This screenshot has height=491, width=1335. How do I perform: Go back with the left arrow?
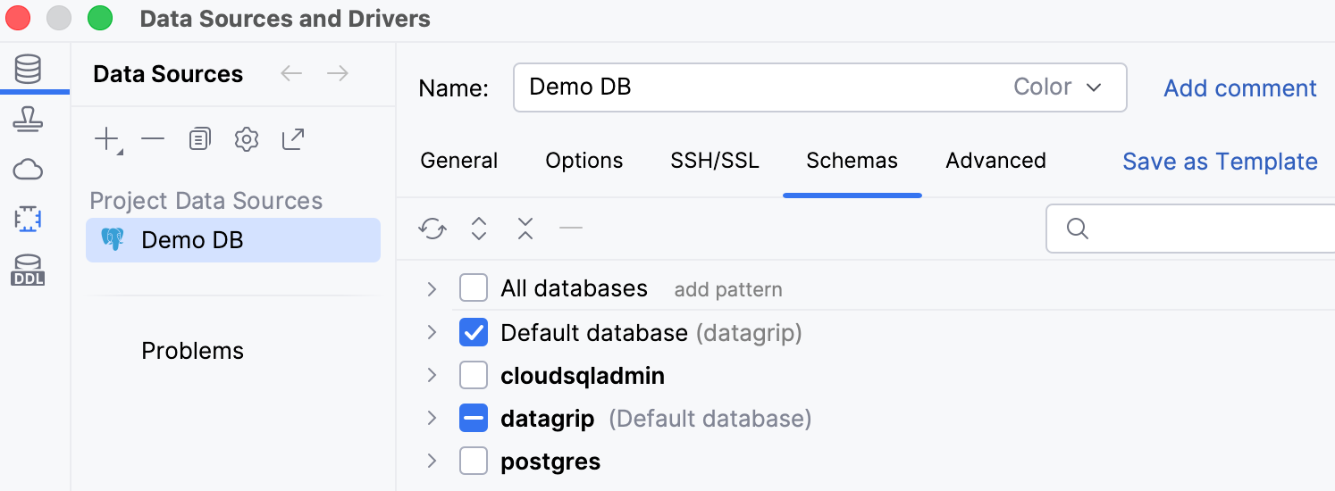click(x=291, y=73)
